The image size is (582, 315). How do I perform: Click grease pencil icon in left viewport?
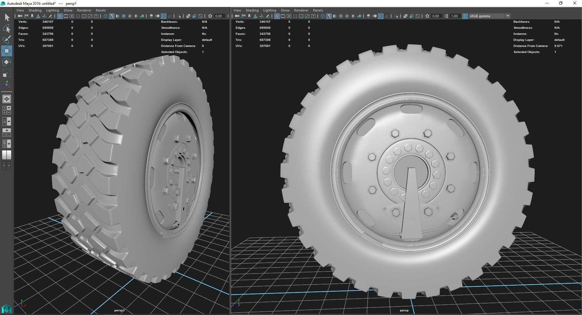point(50,16)
